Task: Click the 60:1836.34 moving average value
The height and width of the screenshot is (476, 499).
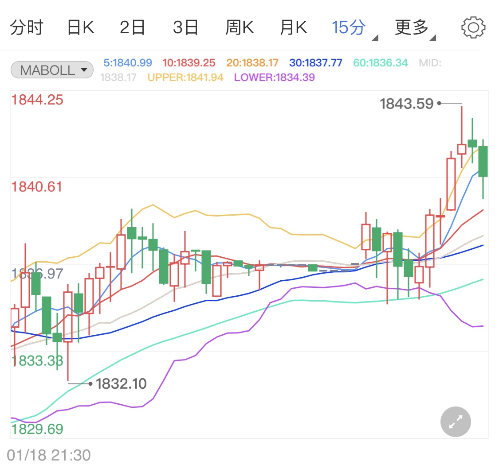Action: [380, 62]
